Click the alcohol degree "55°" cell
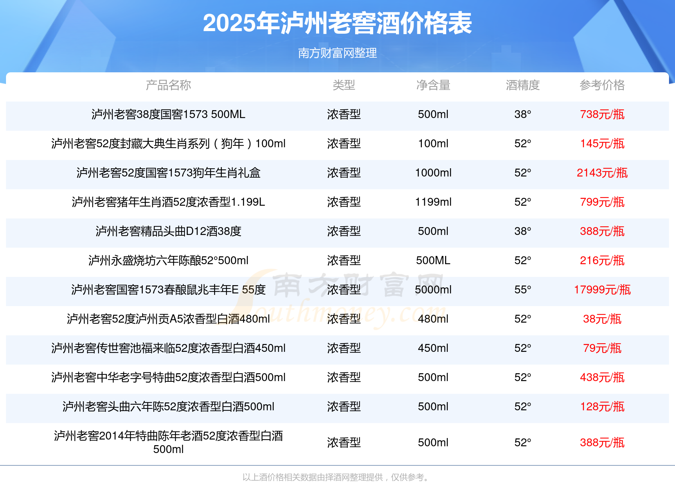The height and width of the screenshot is (483, 675). 523,290
